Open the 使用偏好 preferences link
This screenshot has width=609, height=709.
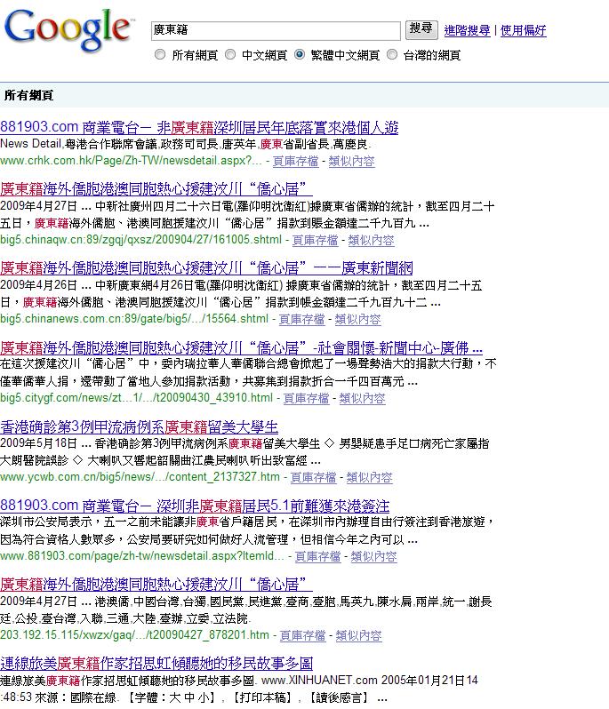523,31
